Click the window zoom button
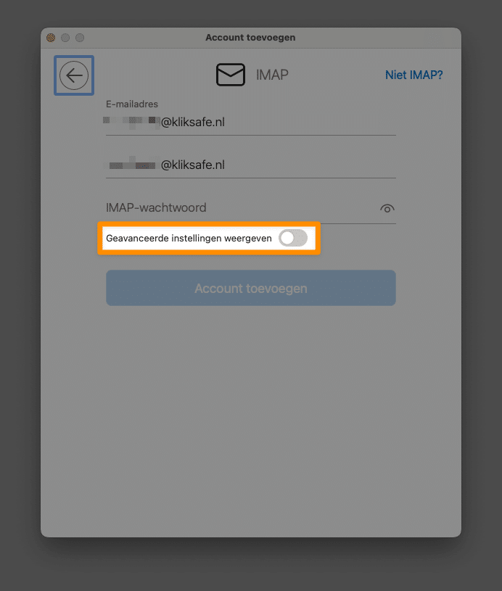The image size is (502, 591). click(80, 38)
